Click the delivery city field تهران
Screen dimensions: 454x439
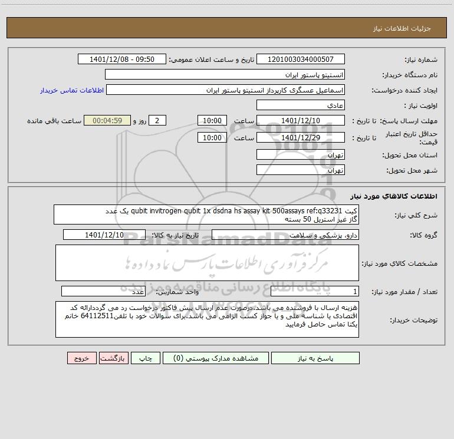[301, 170]
